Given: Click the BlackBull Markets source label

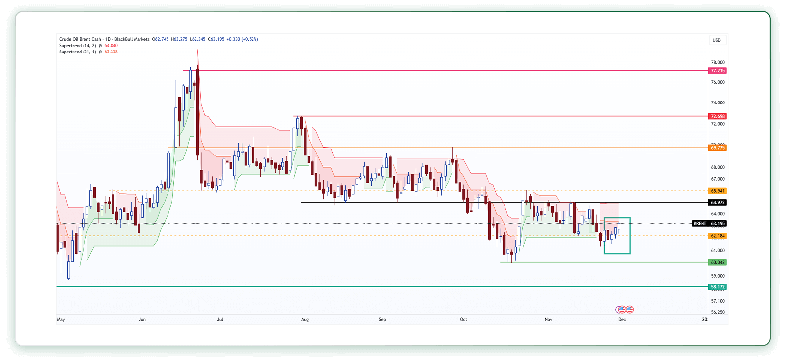Looking at the screenshot, I should [x=132, y=39].
